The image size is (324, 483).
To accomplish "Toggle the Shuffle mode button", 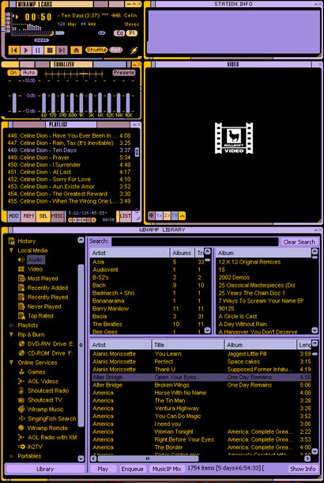I will click(96, 50).
